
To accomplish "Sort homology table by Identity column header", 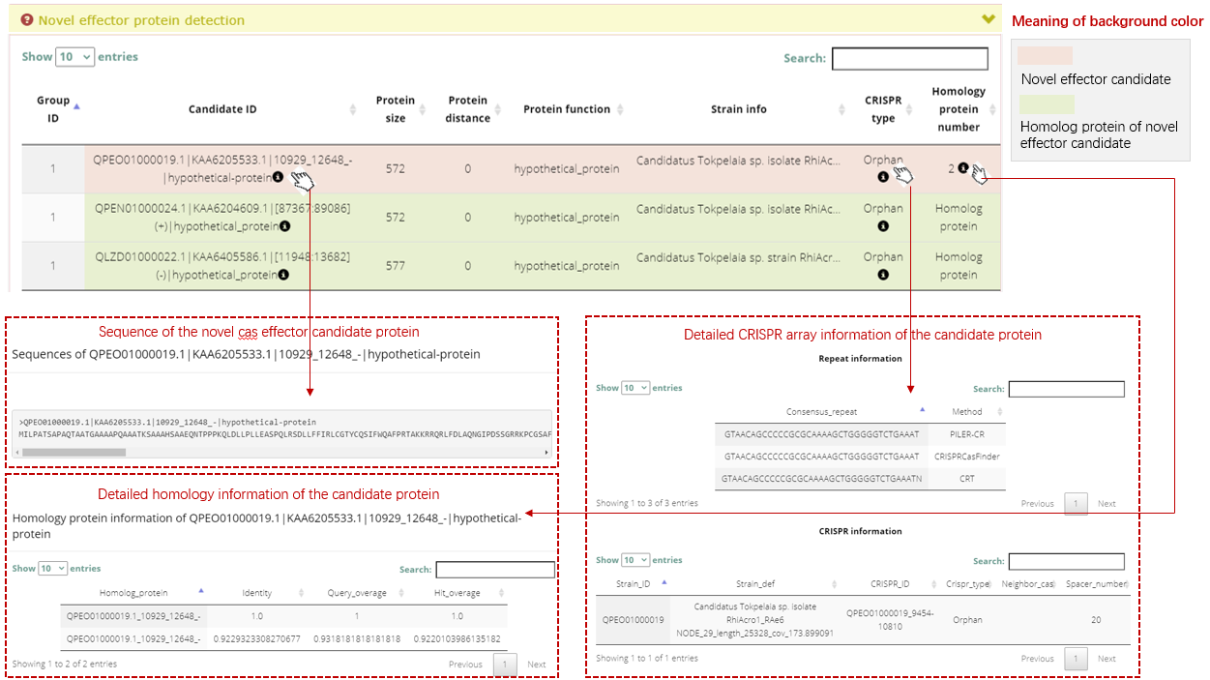I will pyautogui.click(x=256, y=593).
